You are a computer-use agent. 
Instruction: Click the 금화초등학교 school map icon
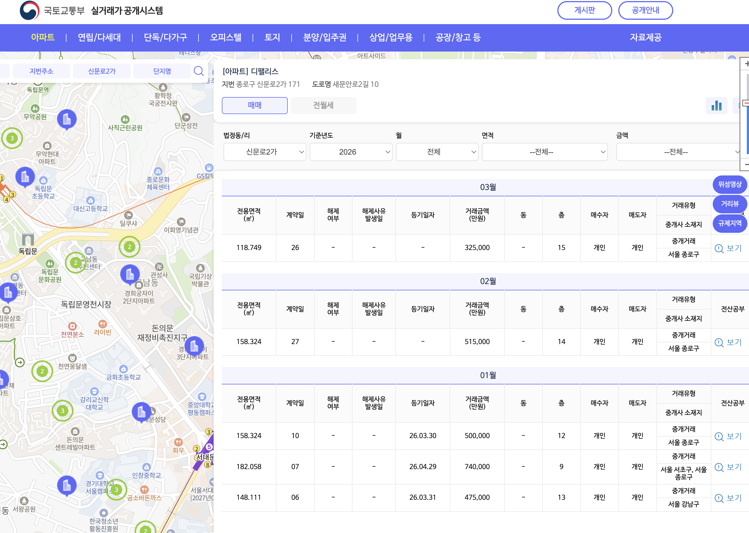pos(123,369)
